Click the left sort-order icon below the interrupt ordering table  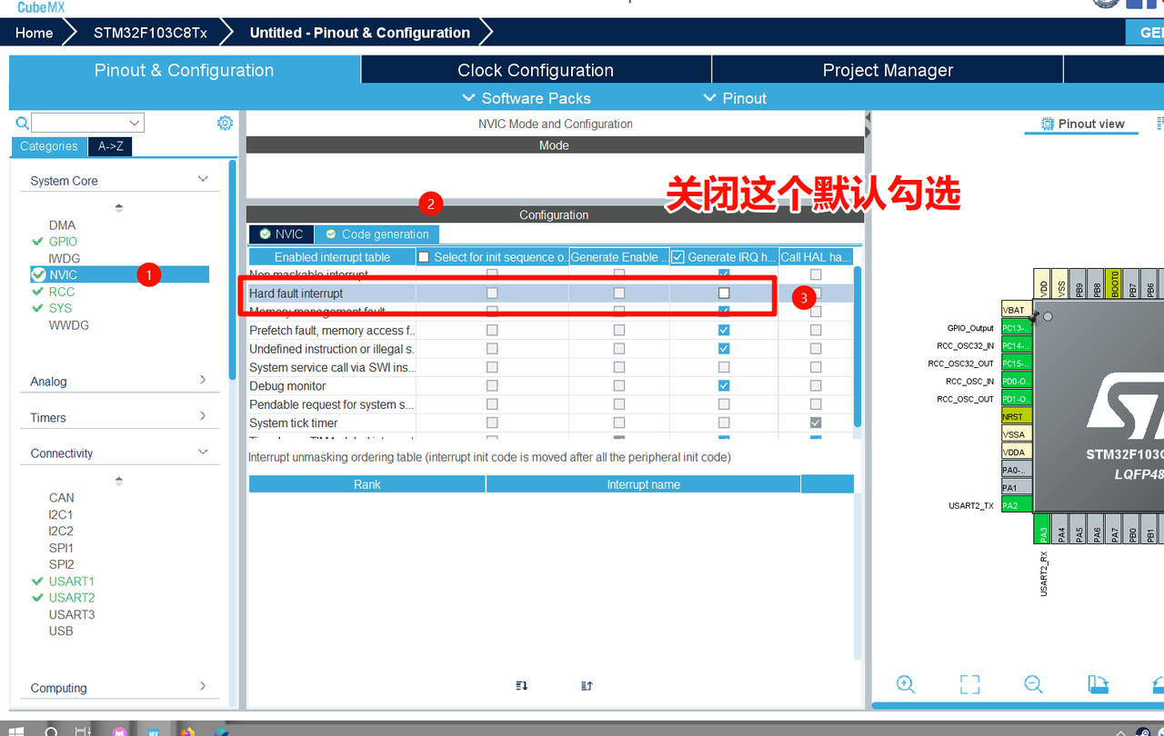tap(521, 686)
